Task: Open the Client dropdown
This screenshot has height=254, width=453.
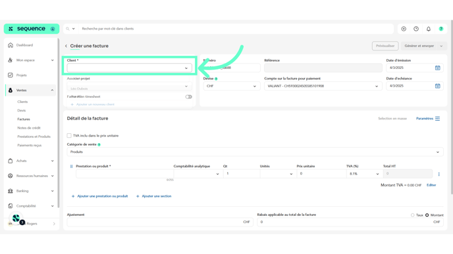Action: (x=130, y=68)
